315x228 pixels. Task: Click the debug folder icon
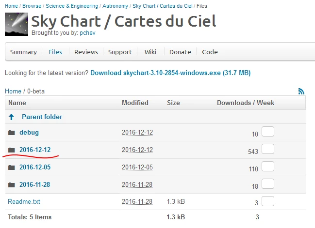(x=12, y=133)
